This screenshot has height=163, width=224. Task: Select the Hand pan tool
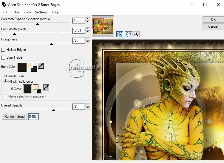click(x=128, y=34)
